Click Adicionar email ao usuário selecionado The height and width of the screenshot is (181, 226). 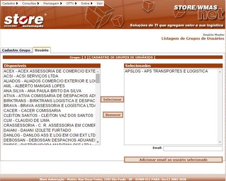click(173, 160)
